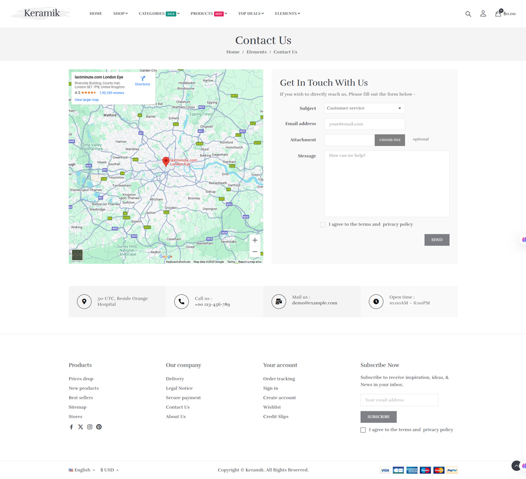Click the Subscribe button
526x479 pixels.
click(x=378, y=417)
